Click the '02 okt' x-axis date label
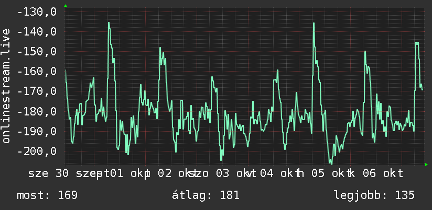This screenshot has width=432, height=210. 177,174
